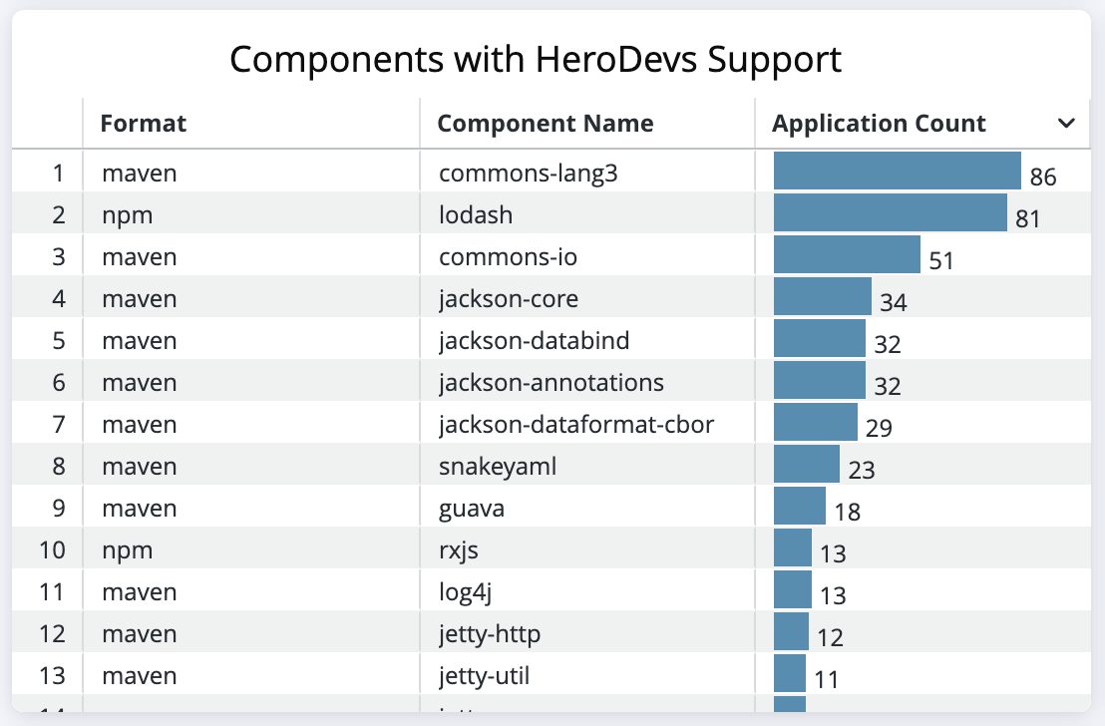Click the commons-lang3 bar showing 86
The height and width of the screenshot is (726, 1105).
click(898, 171)
